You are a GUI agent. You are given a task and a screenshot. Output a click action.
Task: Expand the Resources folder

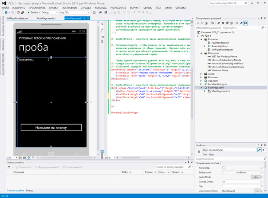(x=201, y=77)
